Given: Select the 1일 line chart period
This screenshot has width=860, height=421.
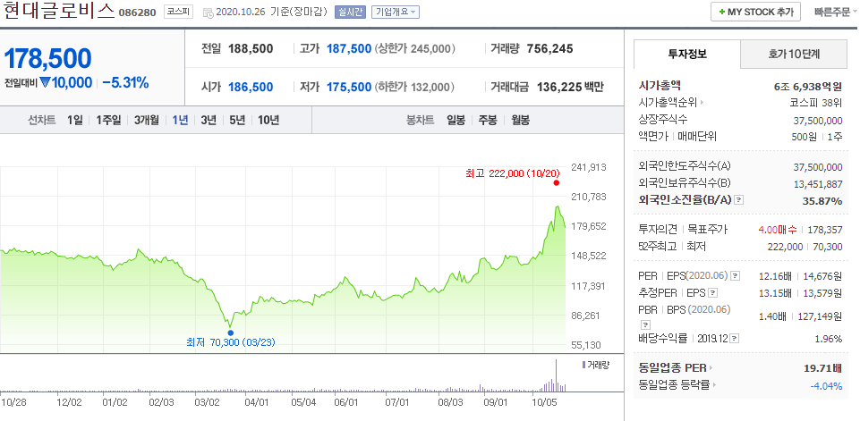Looking at the screenshot, I should point(75,120).
